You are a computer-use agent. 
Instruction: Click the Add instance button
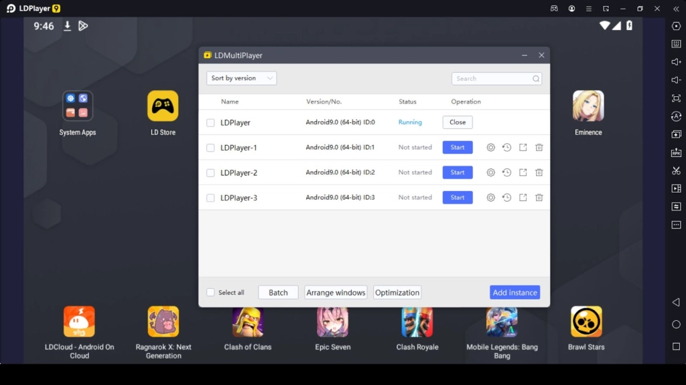pyautogui.click(x=514, y=293)
